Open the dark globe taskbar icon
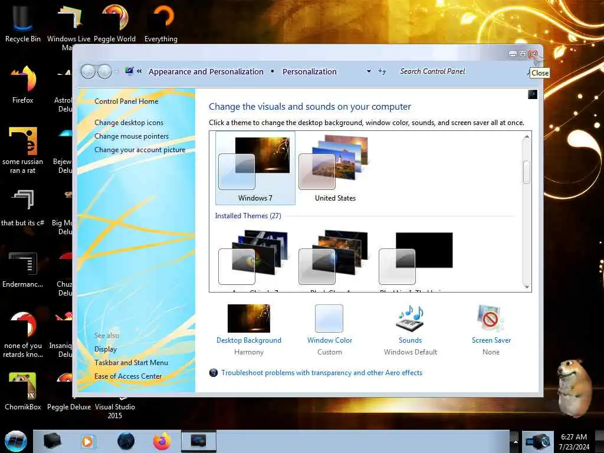The image size is (604, 453). click(126, 441)
